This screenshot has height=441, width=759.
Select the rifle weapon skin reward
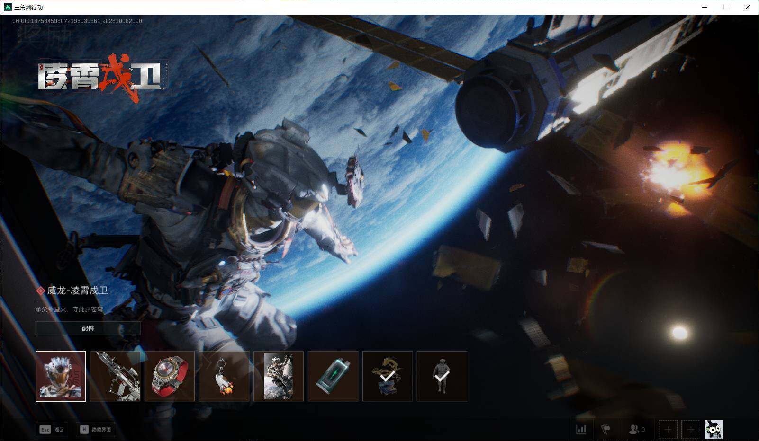(x=115, y=376)
